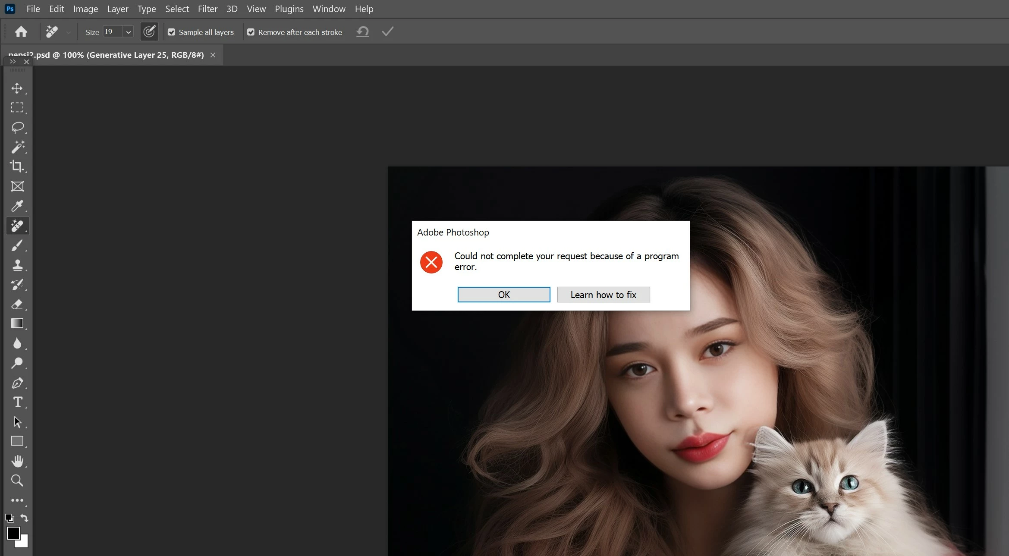Screen dimensions: 1009x556
Task: Select the Pen tool
Action: (17, 383)
